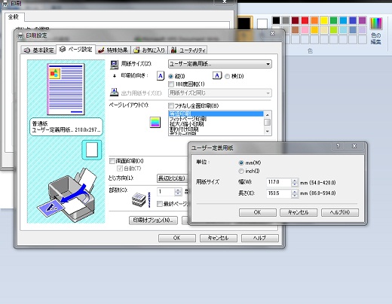
Task: Click the portrait orientation A icon
Action: pos(161,75)
